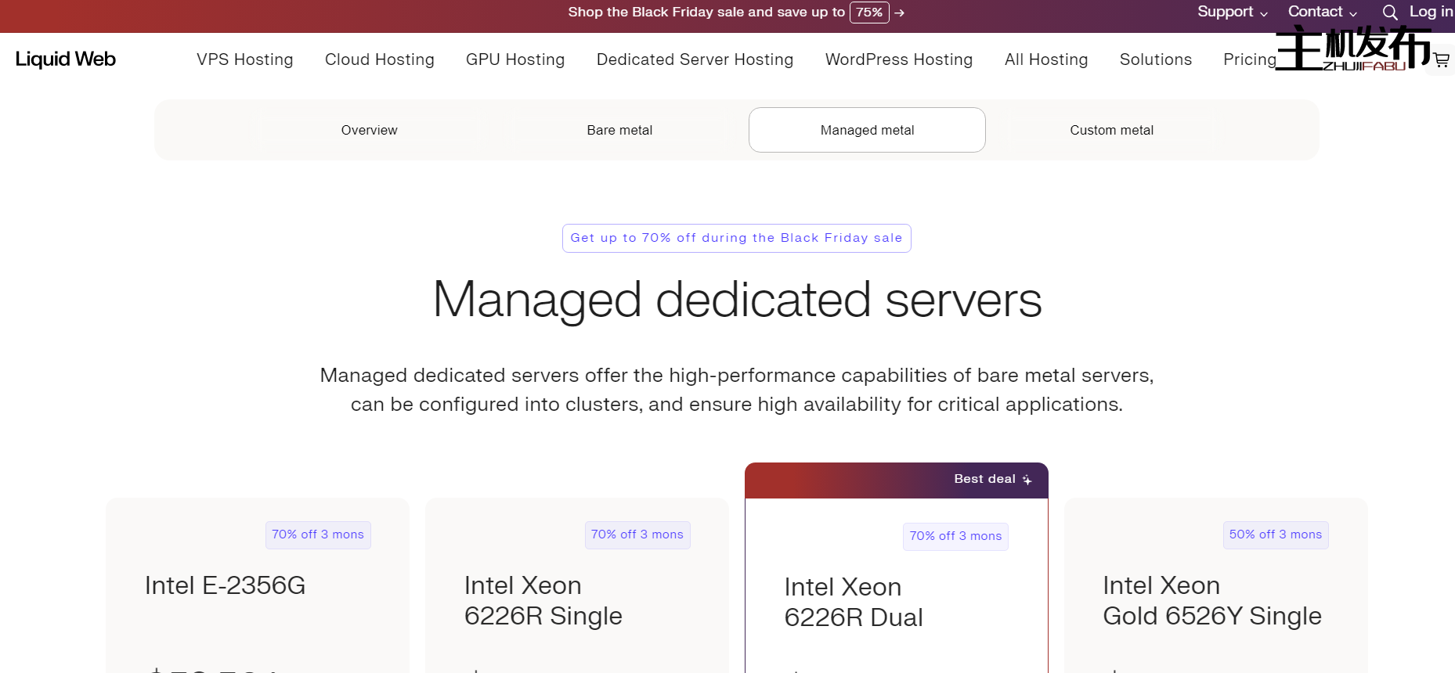1455x673 pixels.
Task: Expand the Support dropdown
Action: click(1232, 12)
